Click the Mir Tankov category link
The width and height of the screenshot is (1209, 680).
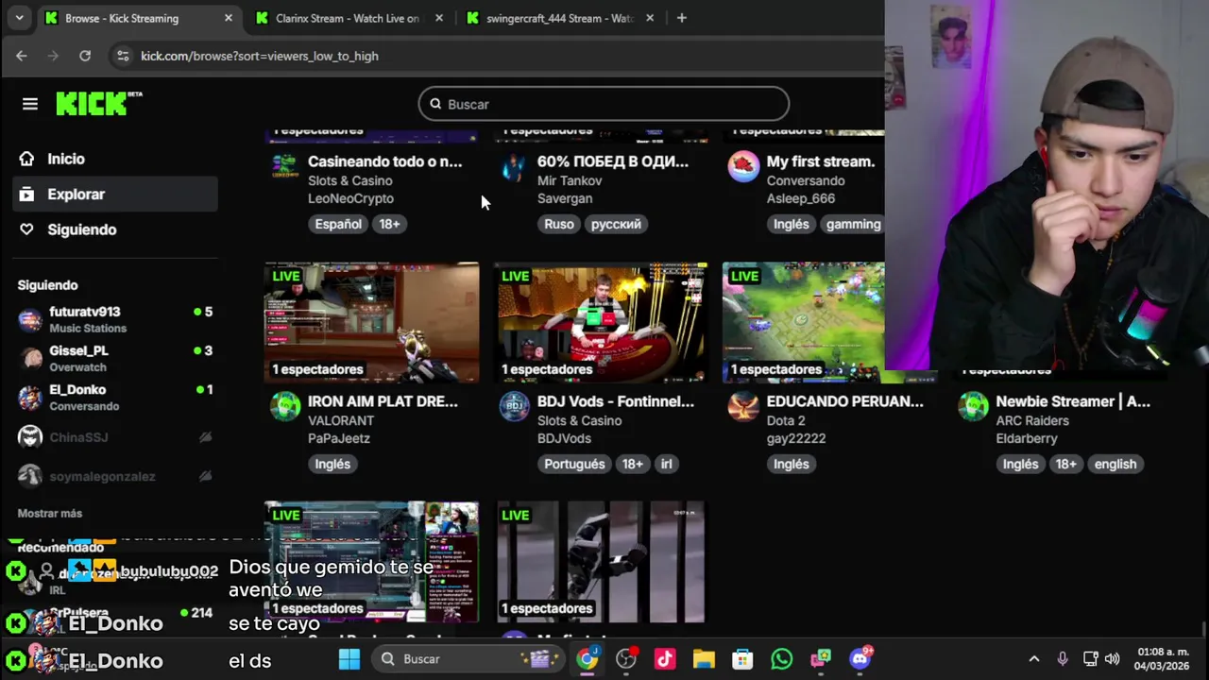(570, 180)
